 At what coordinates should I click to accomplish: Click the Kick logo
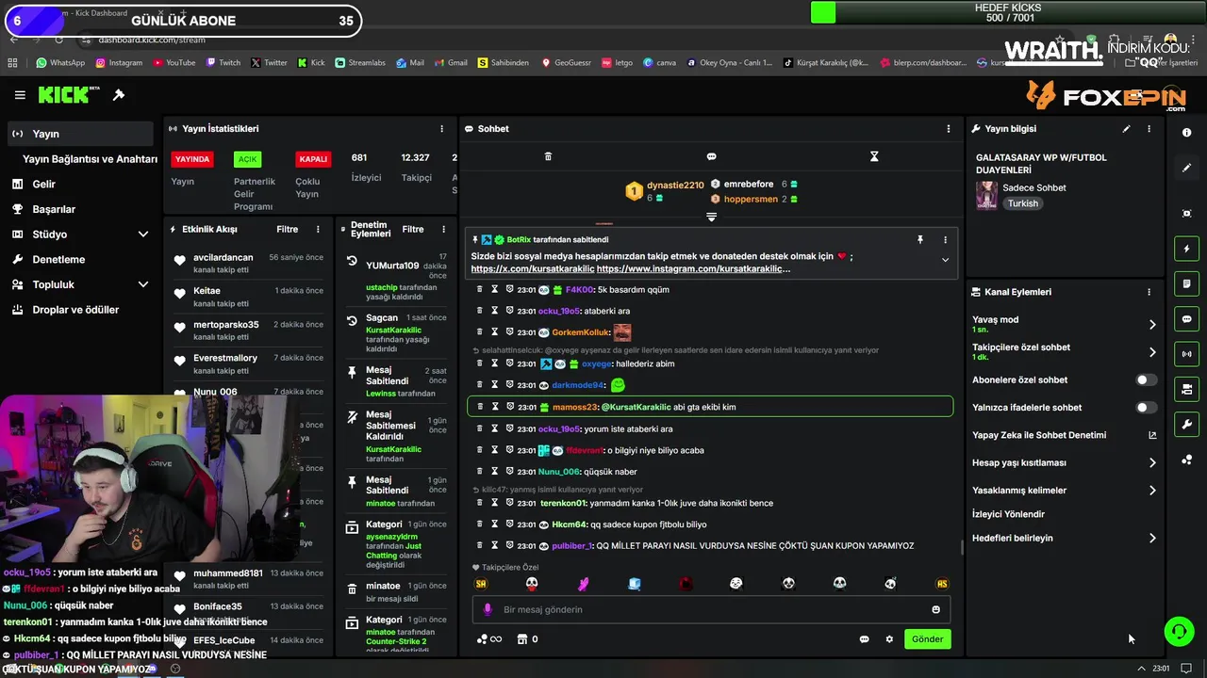(x=68, y=95)
